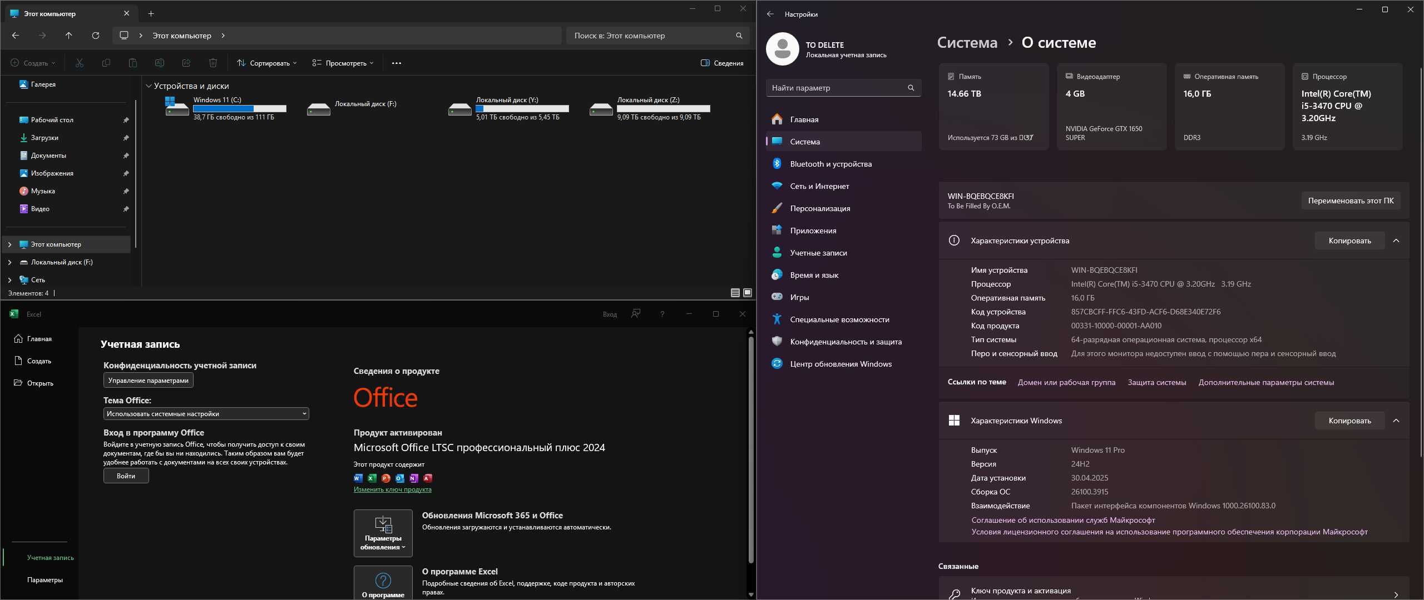Open Сеть и Интернет settings
This screenshot has height=600, width=1424.
pyautogui.click(x=843, y=186)
